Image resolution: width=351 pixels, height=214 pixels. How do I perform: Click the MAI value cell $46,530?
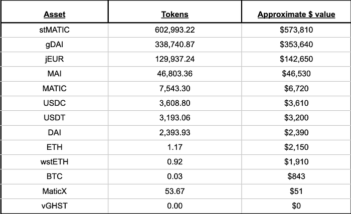[296, 74]
